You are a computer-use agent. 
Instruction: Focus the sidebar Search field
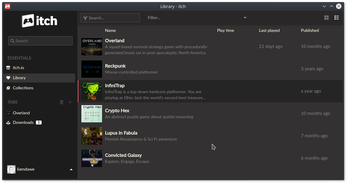point(40,41)
